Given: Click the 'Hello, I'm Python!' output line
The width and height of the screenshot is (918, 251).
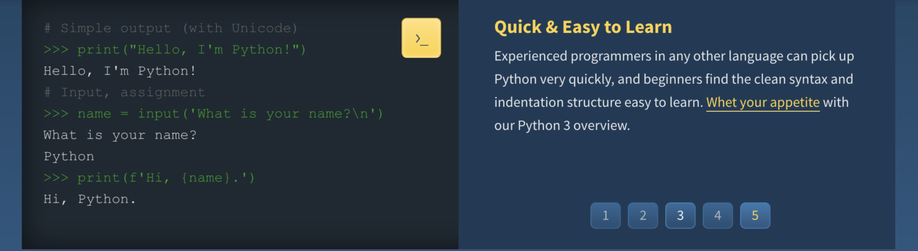Looking at the screenshot, I should click(x=120, y=71).
